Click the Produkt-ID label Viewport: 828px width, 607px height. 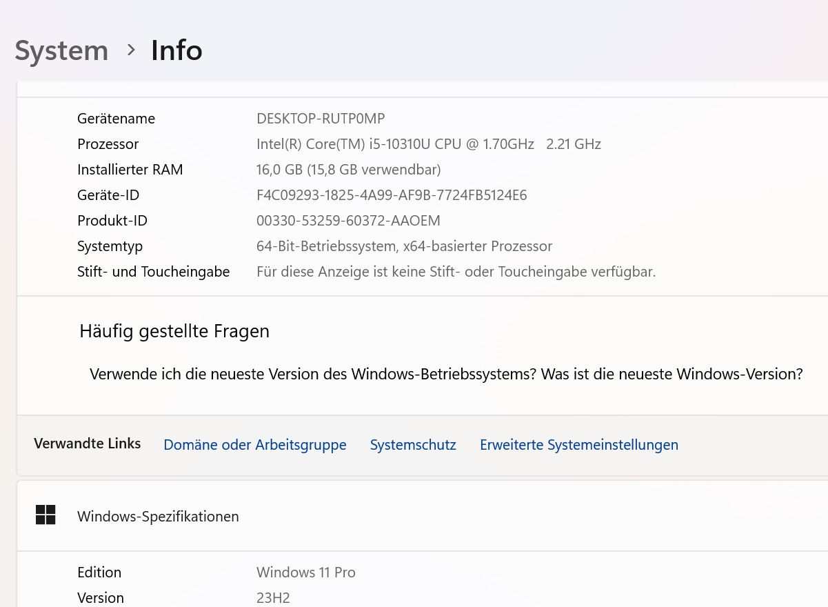coord(112,221)
